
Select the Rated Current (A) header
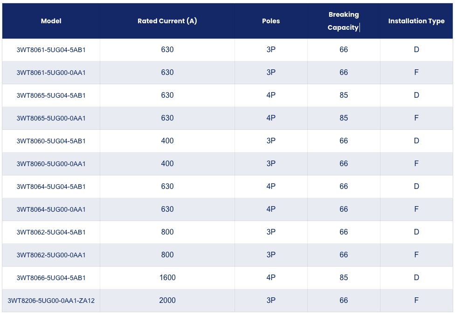pos(167,21)
